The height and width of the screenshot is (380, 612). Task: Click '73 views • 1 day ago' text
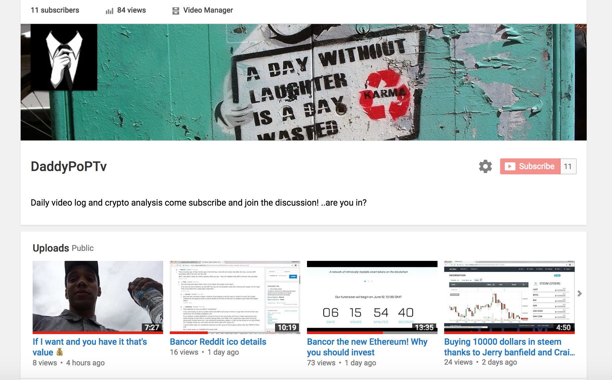pyautogui.click(x=342, y=363)
